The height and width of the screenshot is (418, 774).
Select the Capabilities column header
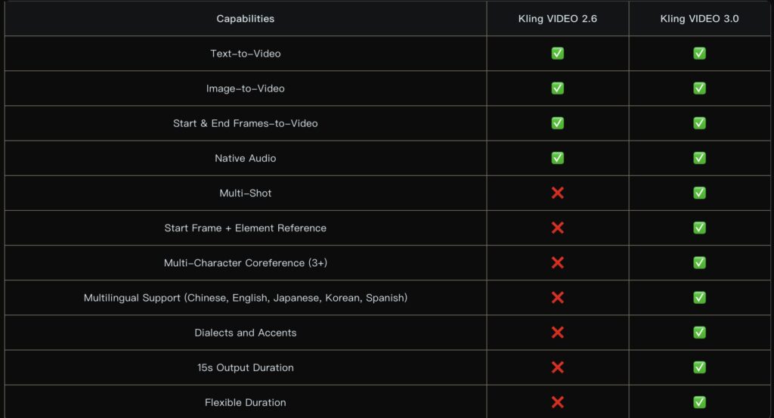[246, 19]
